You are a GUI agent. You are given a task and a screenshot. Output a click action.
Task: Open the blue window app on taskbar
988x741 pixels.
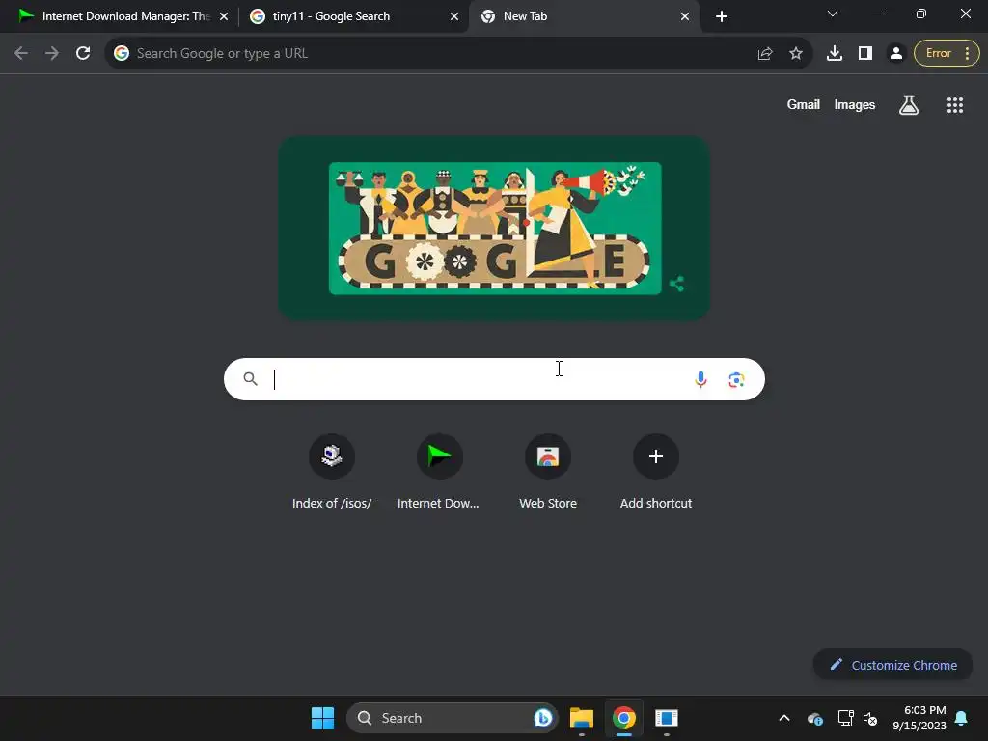pyautogui.click(x=666, y=718)
